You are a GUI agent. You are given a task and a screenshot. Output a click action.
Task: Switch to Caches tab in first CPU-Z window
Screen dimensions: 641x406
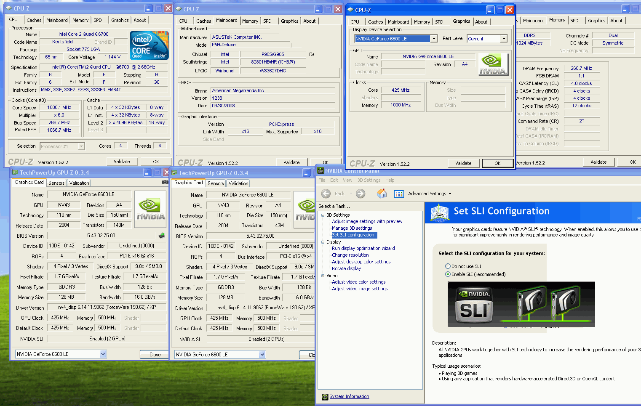point(34,20)
